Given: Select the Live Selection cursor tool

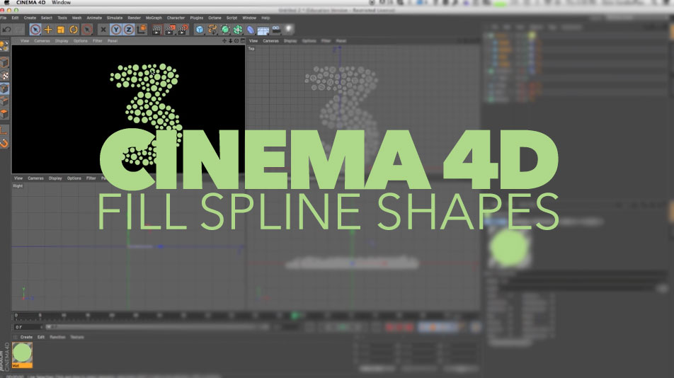Looking at the screenshot, I should click(x=35, y=30).
